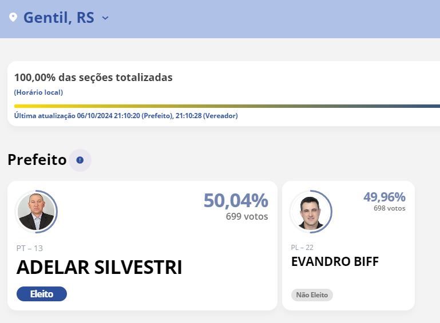The height and width of the screenshot is (323, 440).
Task: Expand the city selector chevron
Action: click(x=105, y=18)
